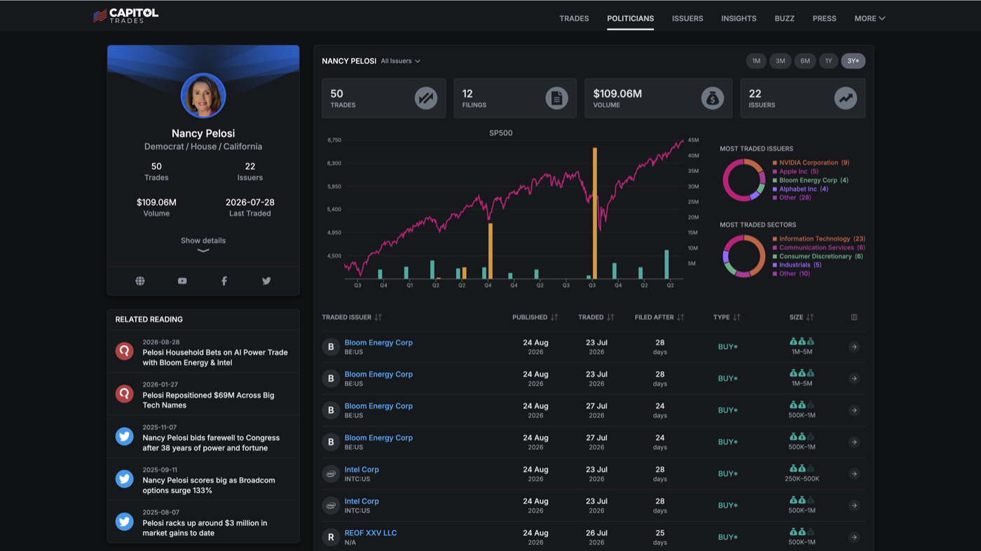Viewport: 981px width, 551px height.
Task: Go to the Insights tab
Action: tap(739, 18)
